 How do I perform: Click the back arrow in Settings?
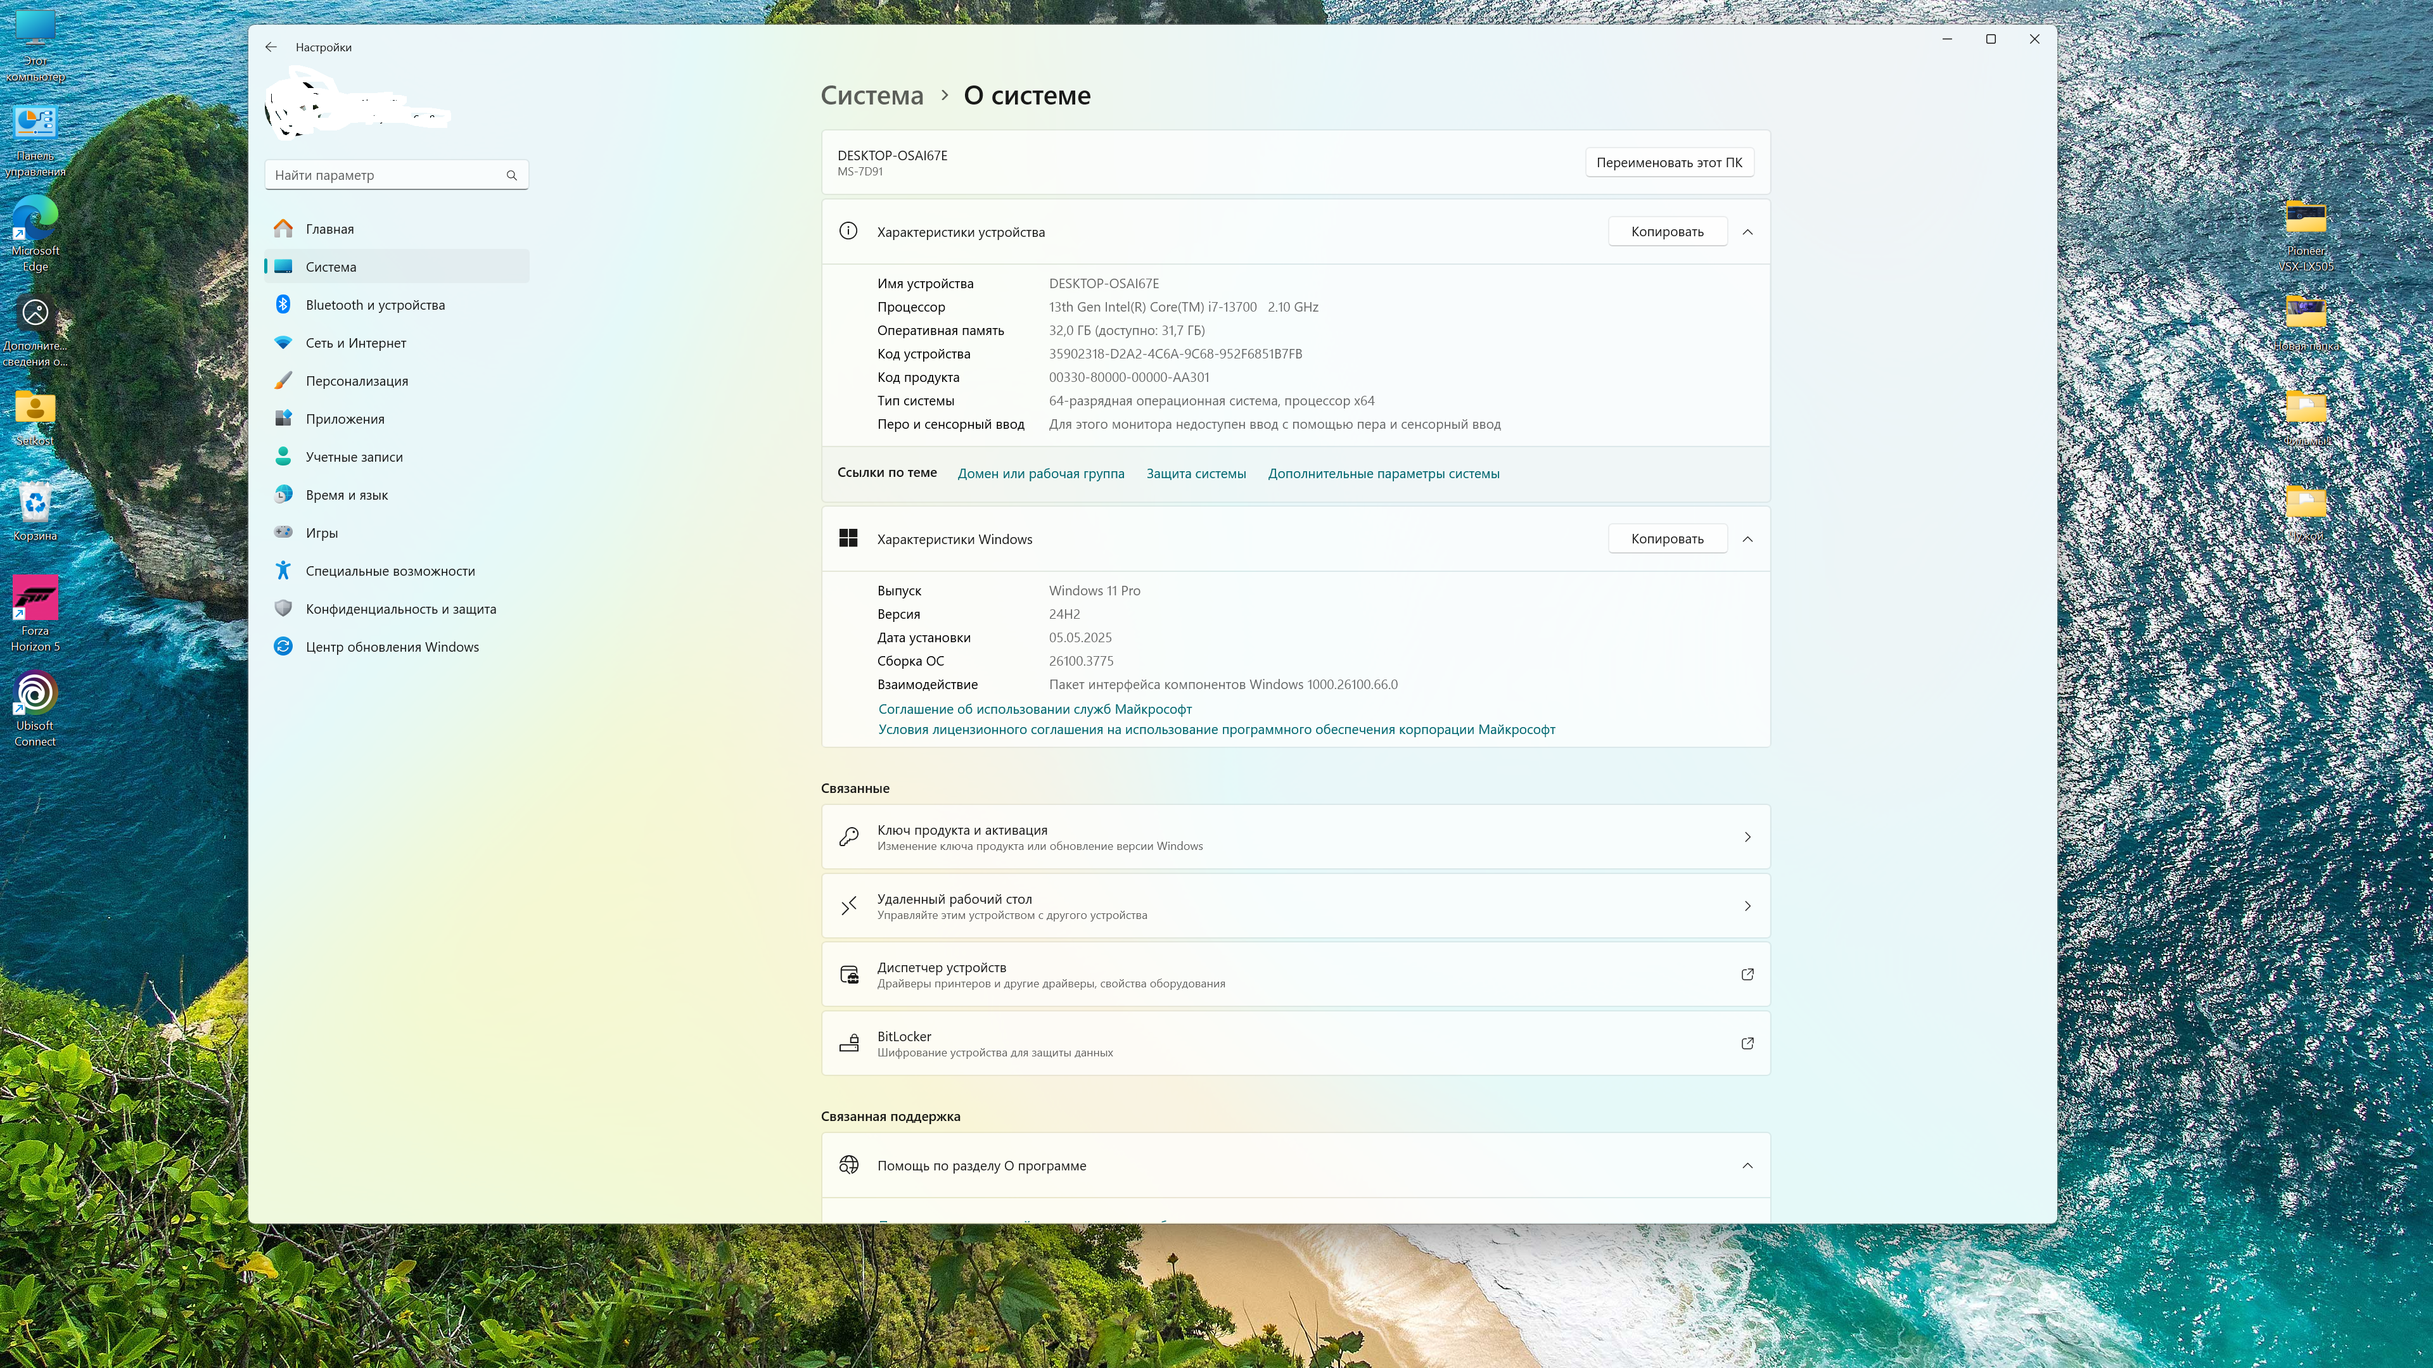[x=271, y=47]
